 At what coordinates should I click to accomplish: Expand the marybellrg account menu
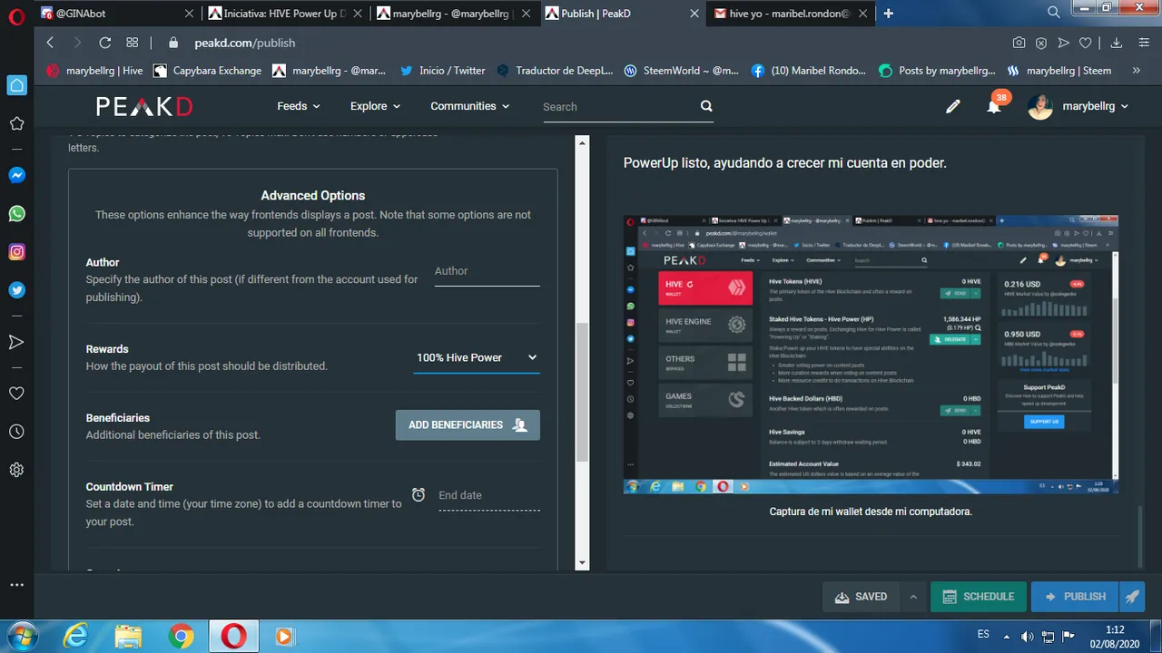[1078, 106]
